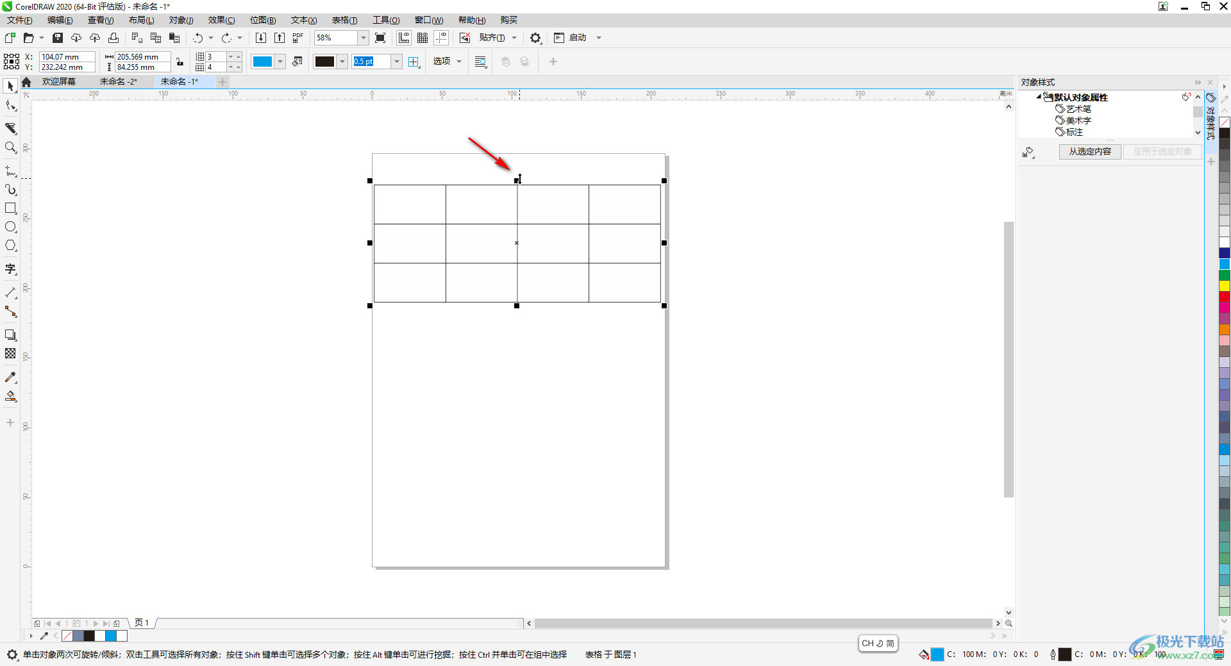Click the X position input field
The width and height of the screenshot is (1231, 666).
tap(67, 56)
